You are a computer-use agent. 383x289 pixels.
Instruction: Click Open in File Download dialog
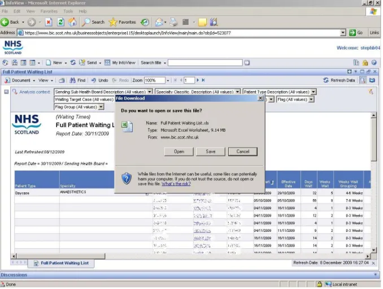point(179,152)
